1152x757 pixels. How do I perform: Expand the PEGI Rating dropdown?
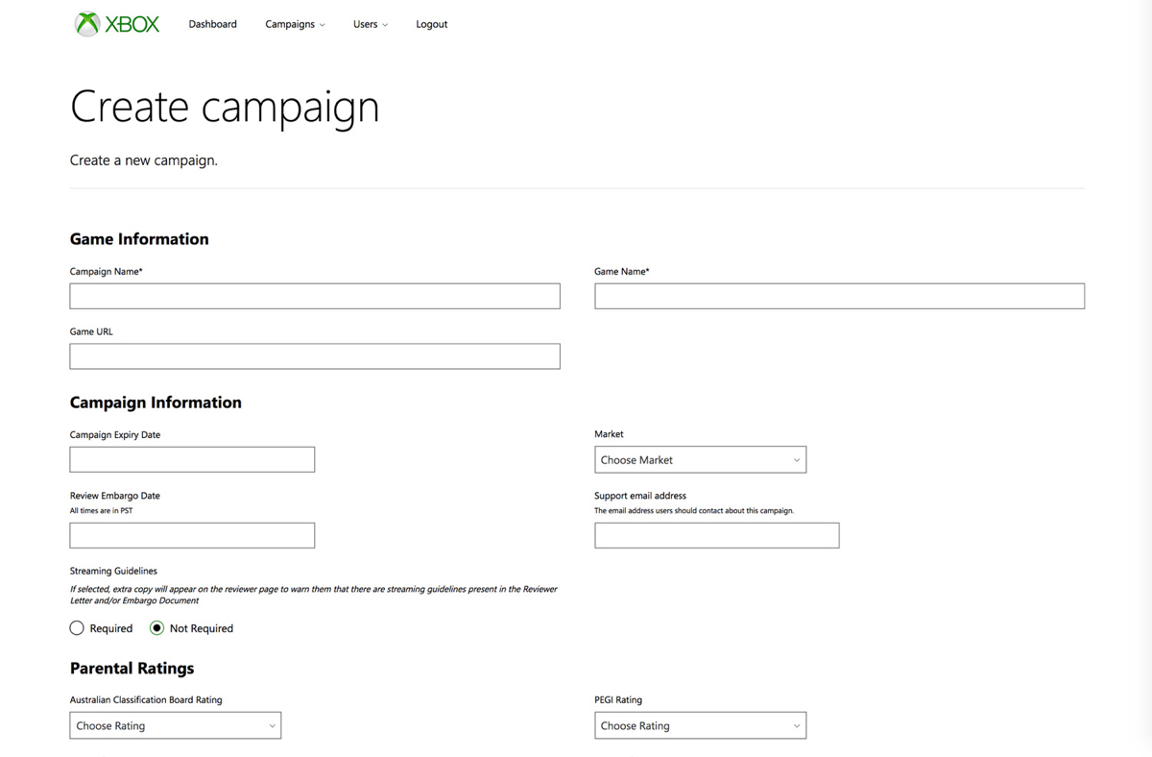(700, 725)
